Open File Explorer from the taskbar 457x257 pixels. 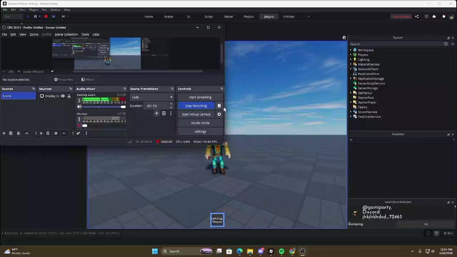coord(250,251)
